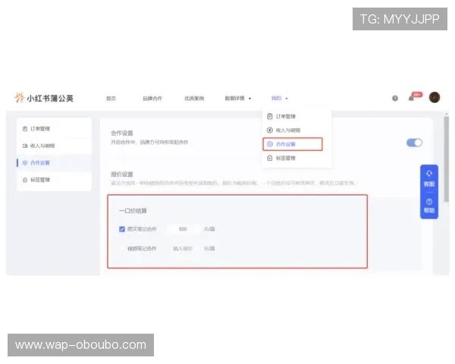Expand the 数据详情 dropdown
This screenshot has width=455, height=364.
pyautogui.click(x=238, y=99)
